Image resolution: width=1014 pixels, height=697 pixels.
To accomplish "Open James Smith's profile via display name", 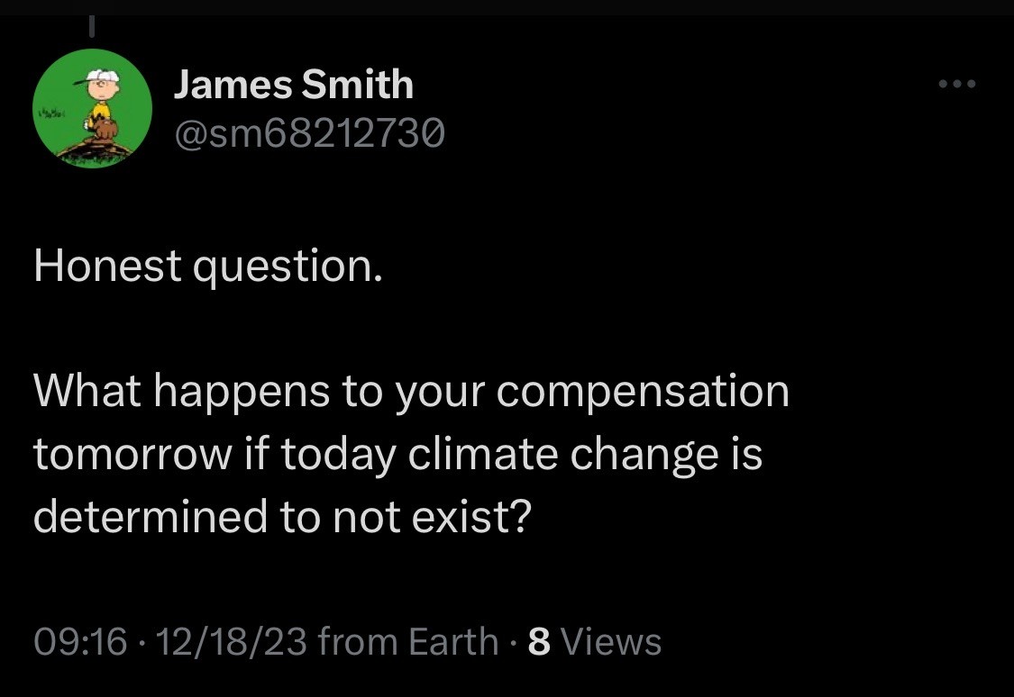I will [293, 86].
